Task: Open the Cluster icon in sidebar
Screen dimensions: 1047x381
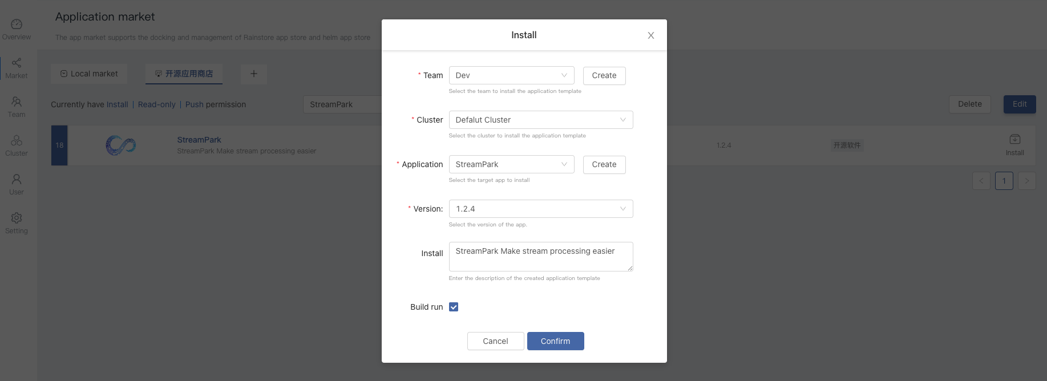Action: tap(17, 140)
